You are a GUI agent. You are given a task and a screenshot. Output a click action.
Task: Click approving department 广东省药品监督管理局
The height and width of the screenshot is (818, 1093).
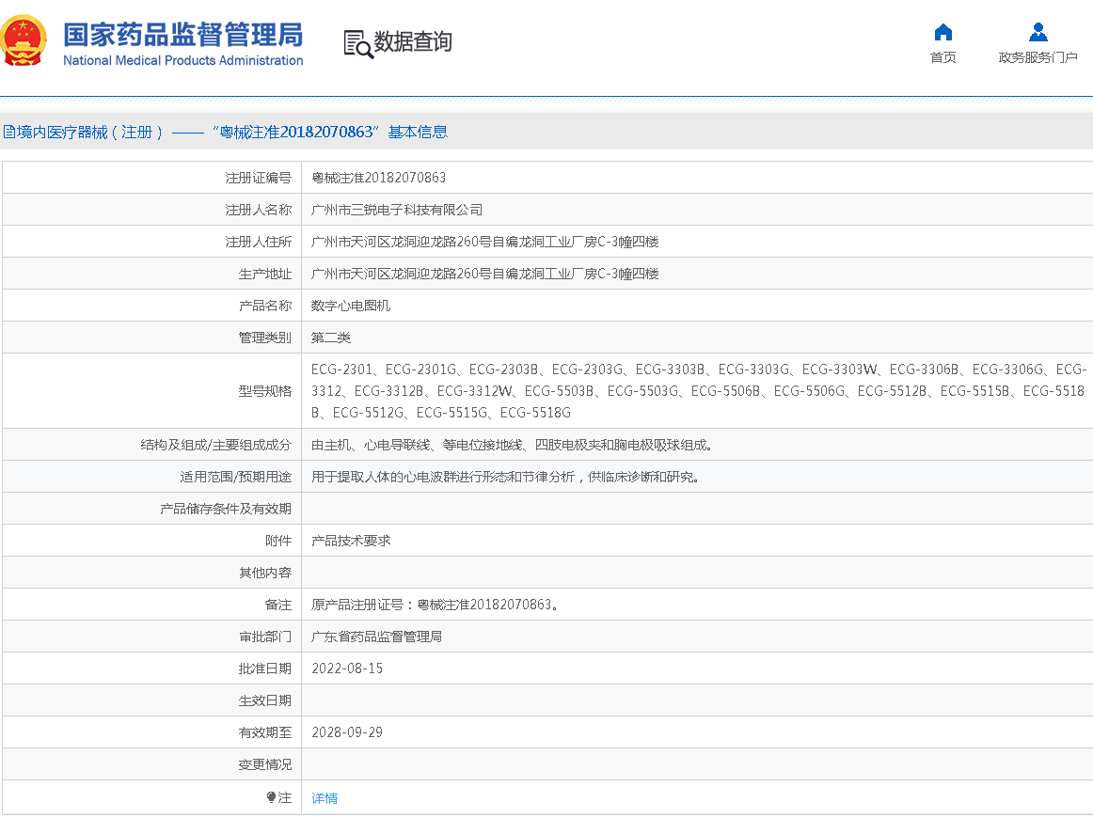[x=376, y=637]
